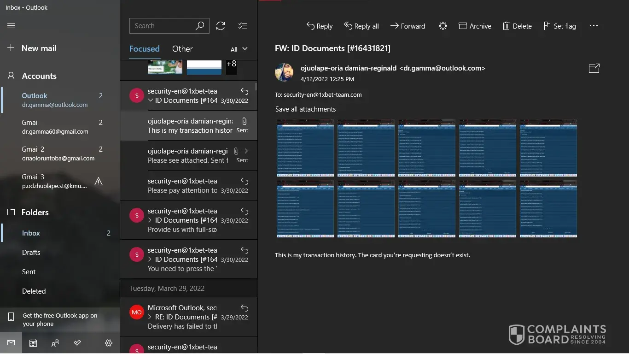The width and height of the screenshot is (629, 354).
Task: Click in the Search input field
Action: pos(162,26)
